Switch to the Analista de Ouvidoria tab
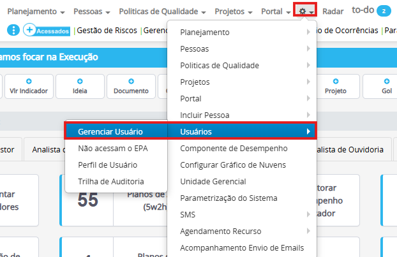This screenshot has height=257, width=397. (345, 150)
